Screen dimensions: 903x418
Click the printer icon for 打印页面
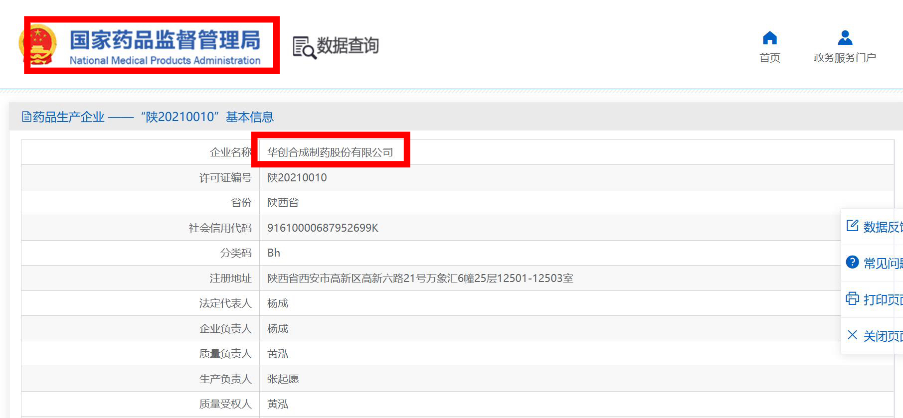click(853, 298)
